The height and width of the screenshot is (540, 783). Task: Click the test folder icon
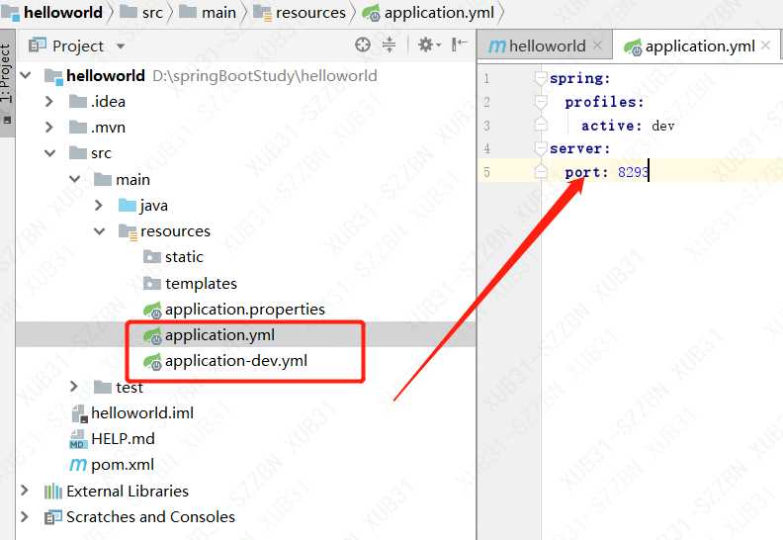click(103, 387)
